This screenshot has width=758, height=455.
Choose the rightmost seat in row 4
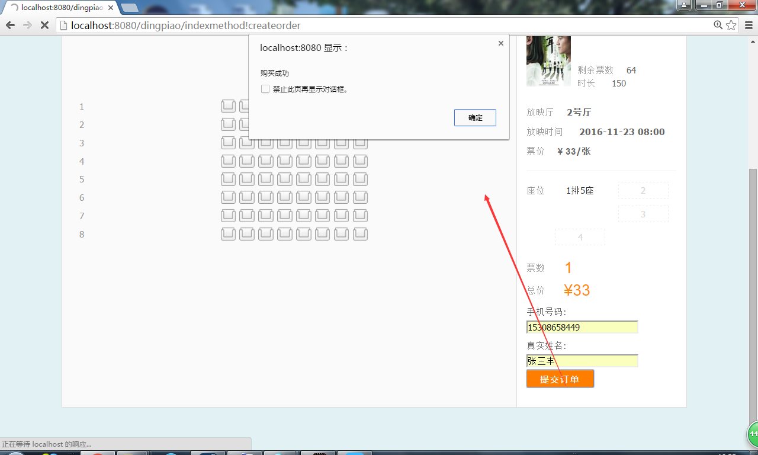tap(360, 161)
